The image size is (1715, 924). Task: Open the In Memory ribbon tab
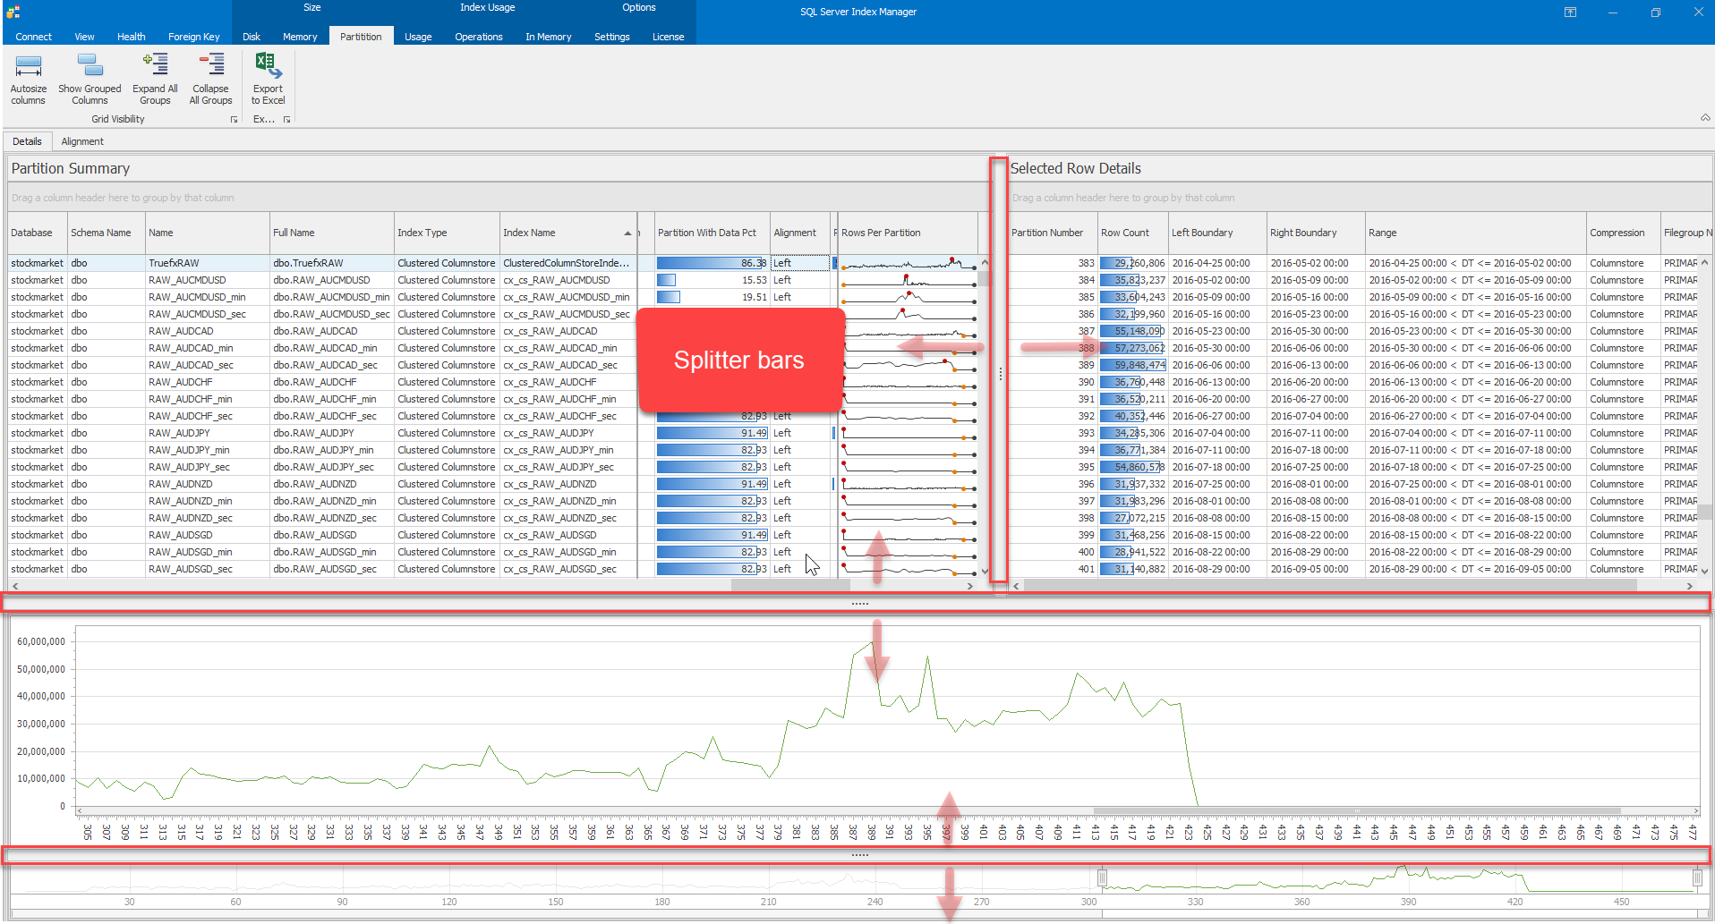548,37
